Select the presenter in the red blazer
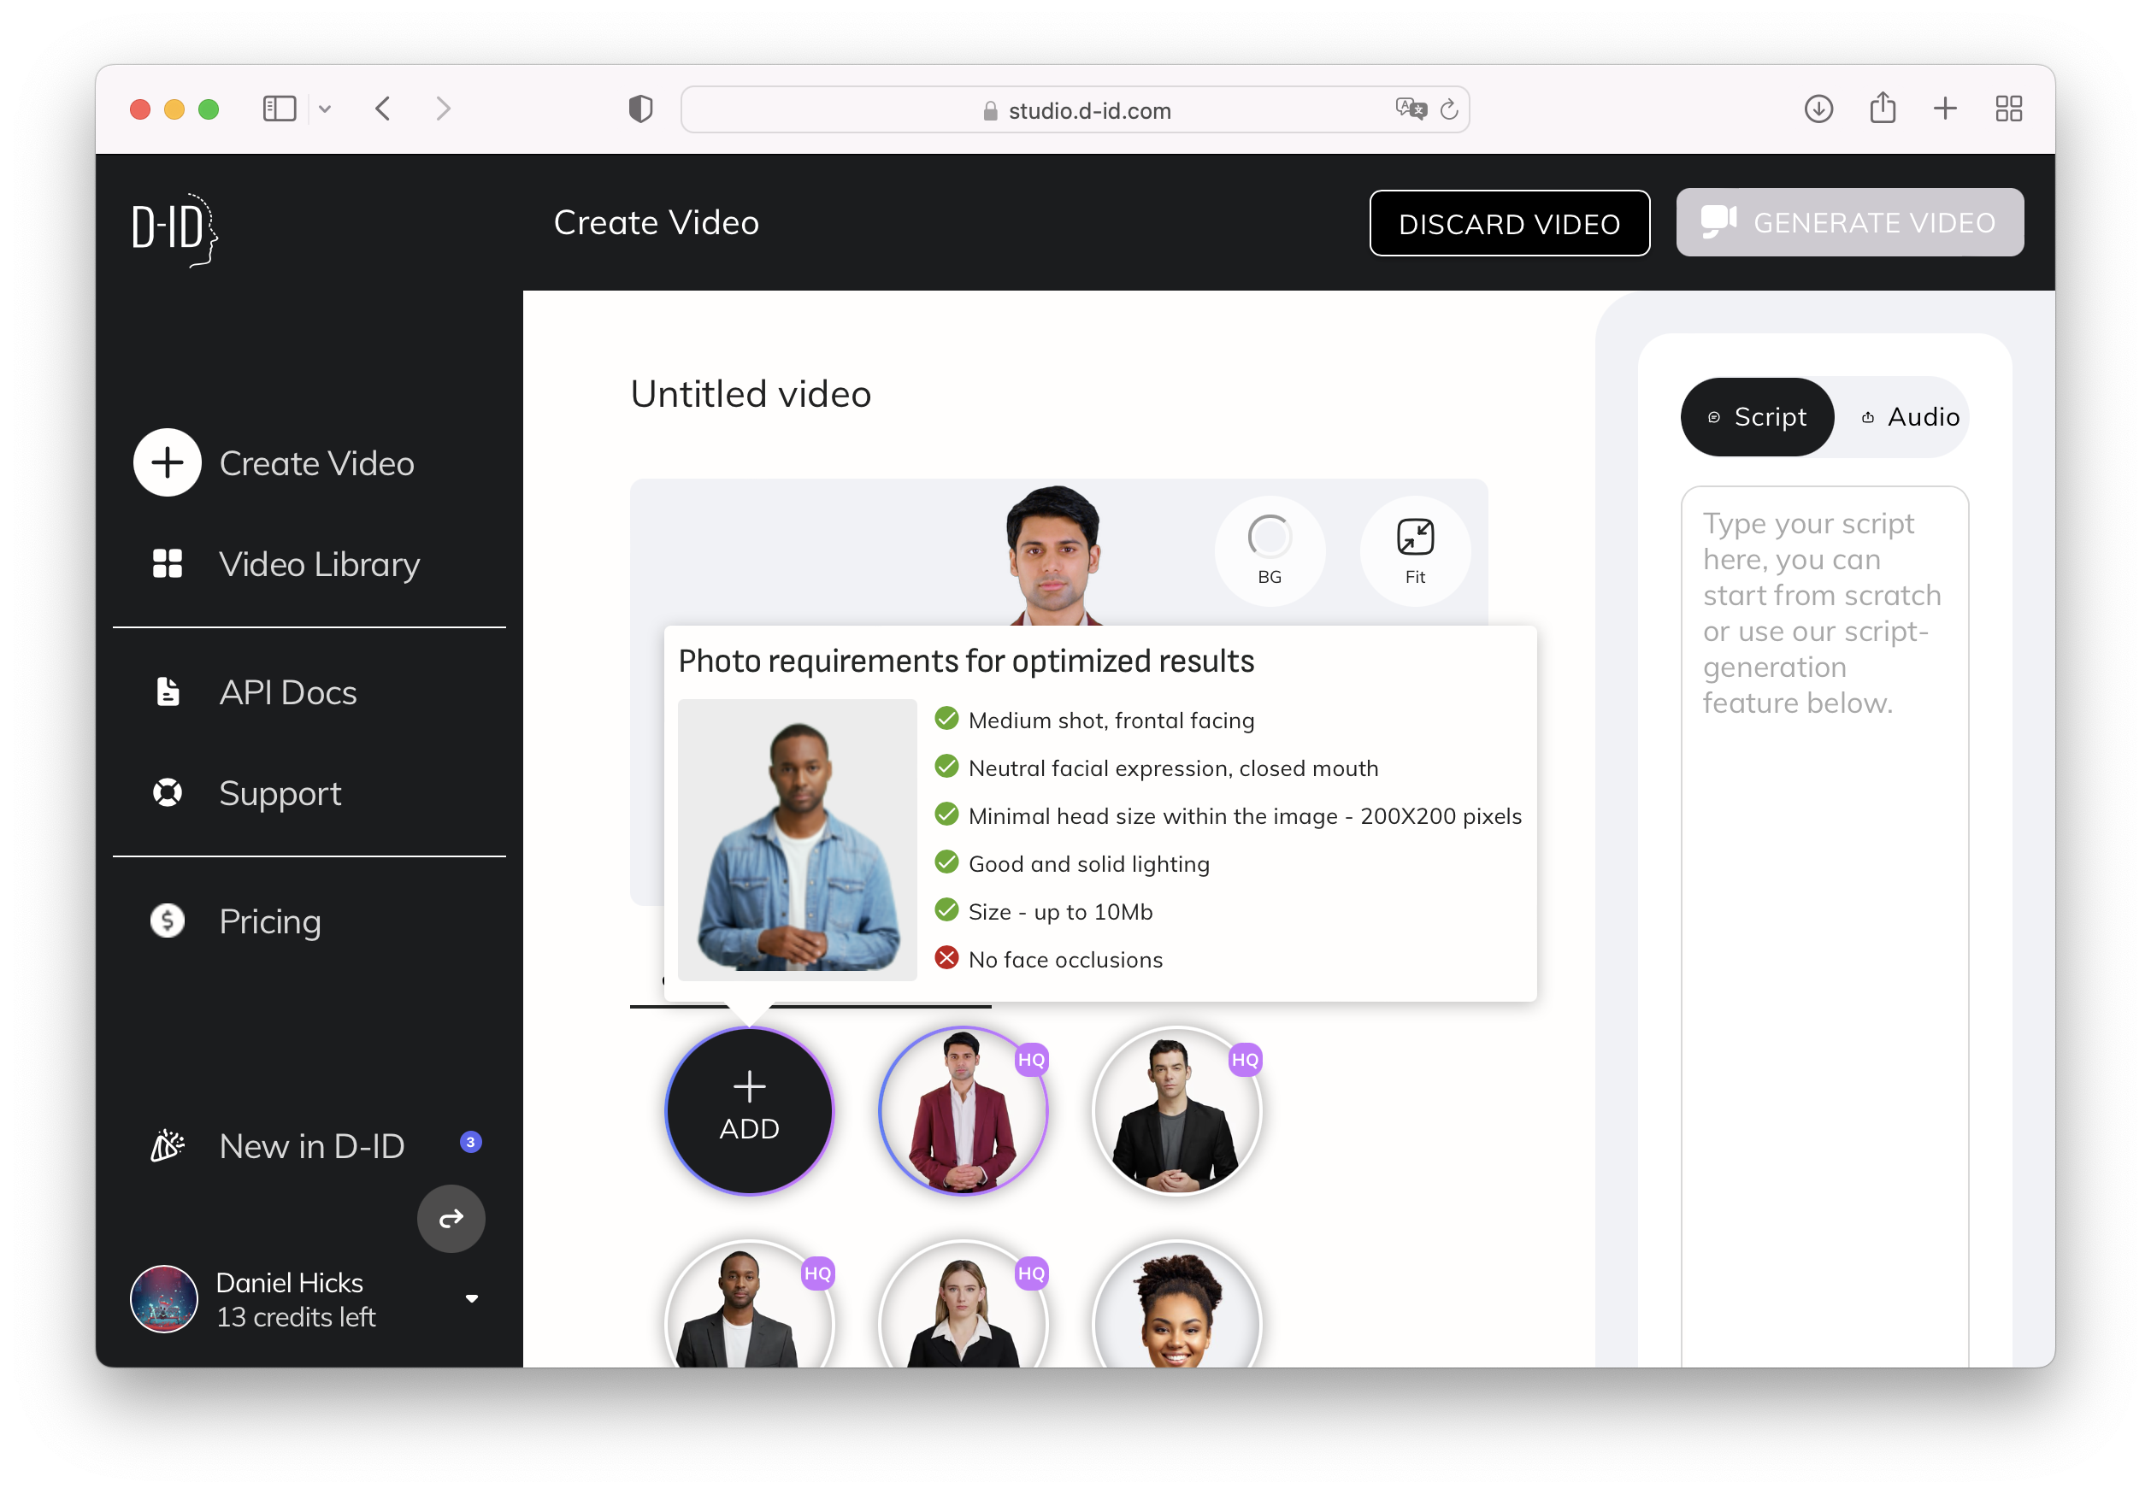Screen dimensions: 2151x1494 962,1110
